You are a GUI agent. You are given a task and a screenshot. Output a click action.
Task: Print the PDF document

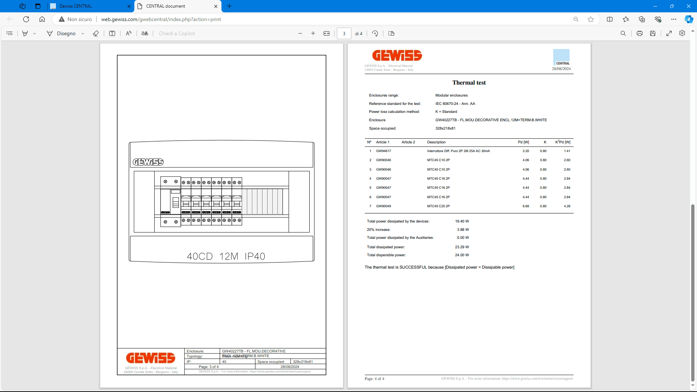coord(640,33)
